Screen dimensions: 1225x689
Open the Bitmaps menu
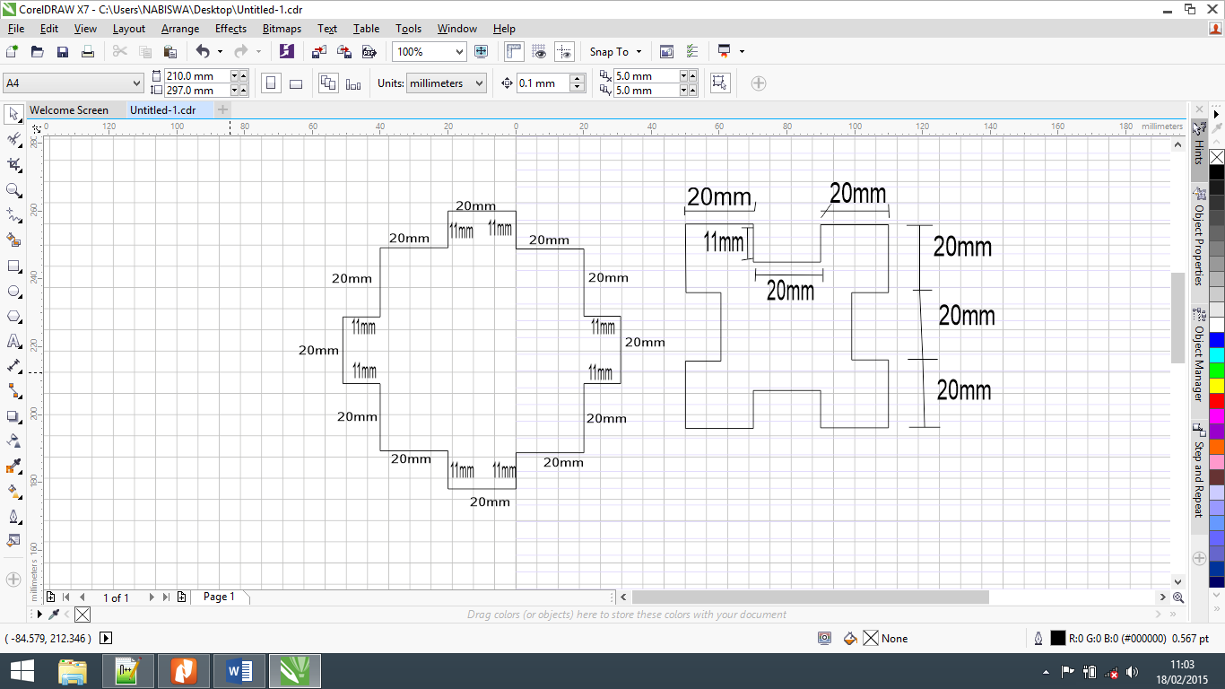coord(282,29)
